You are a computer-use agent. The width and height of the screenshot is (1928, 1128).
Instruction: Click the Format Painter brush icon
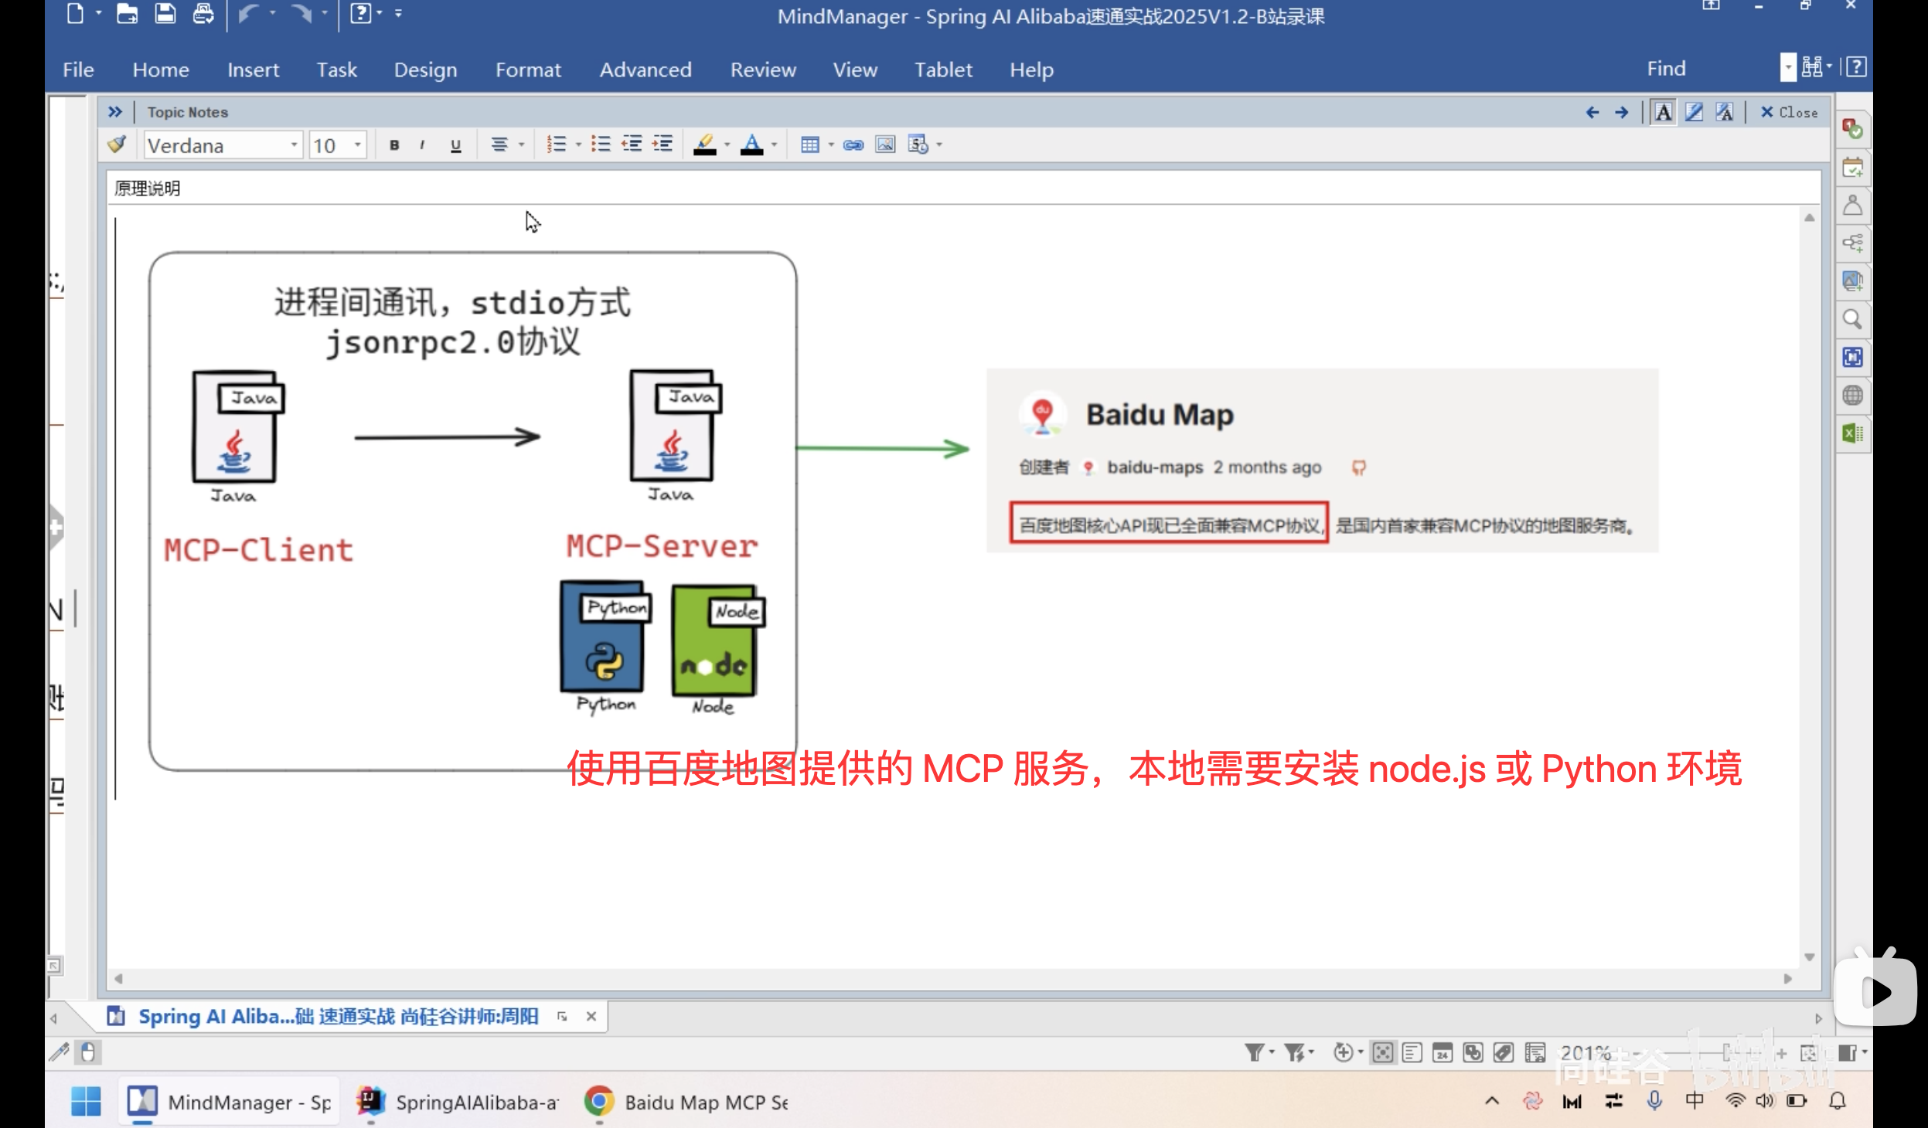(118, 144)
